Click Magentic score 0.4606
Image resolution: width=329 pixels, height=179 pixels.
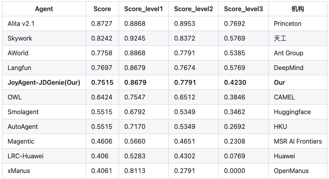point(102,141)
